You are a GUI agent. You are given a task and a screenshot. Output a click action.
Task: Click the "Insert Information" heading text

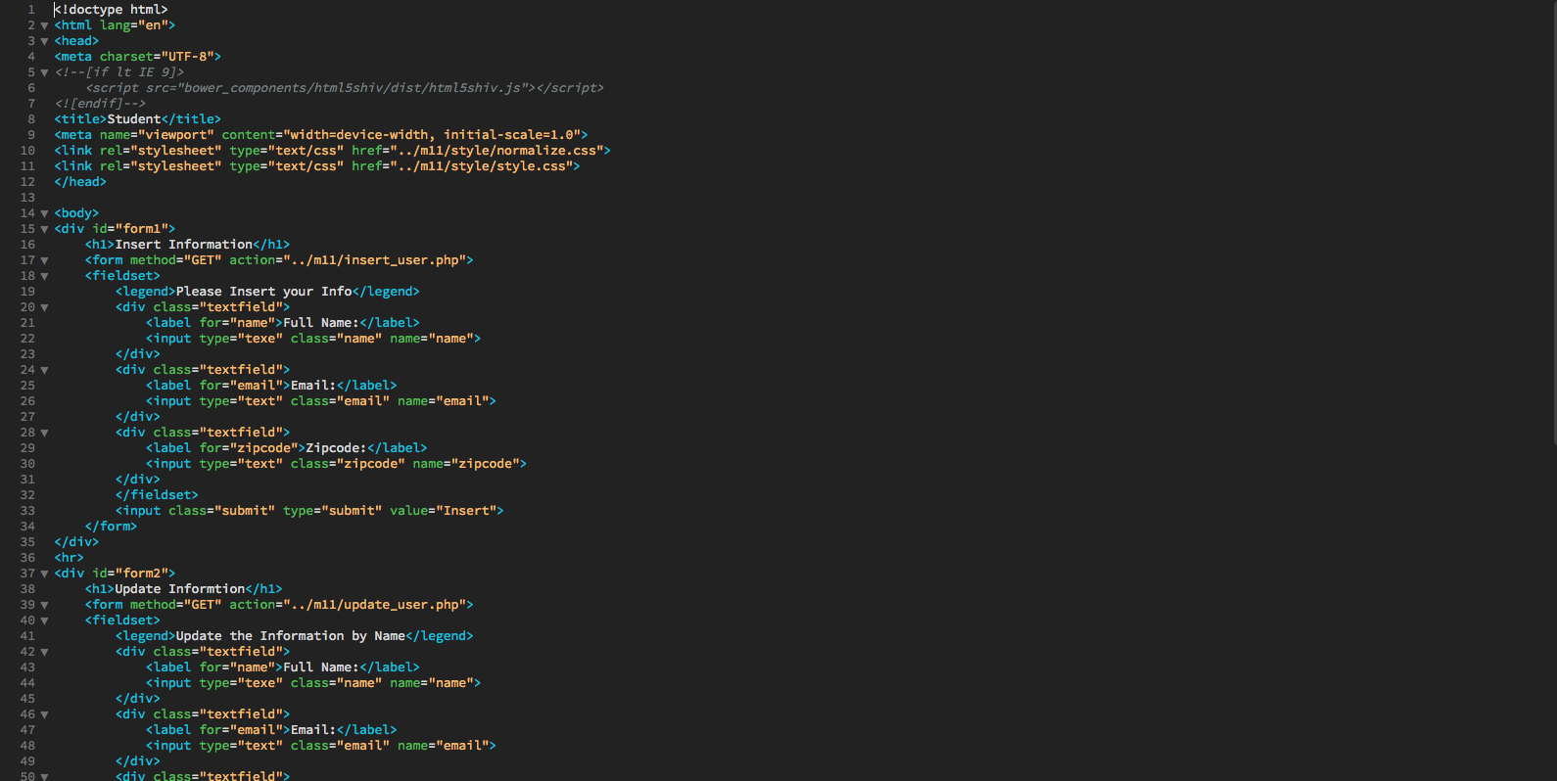pos(184,245)
